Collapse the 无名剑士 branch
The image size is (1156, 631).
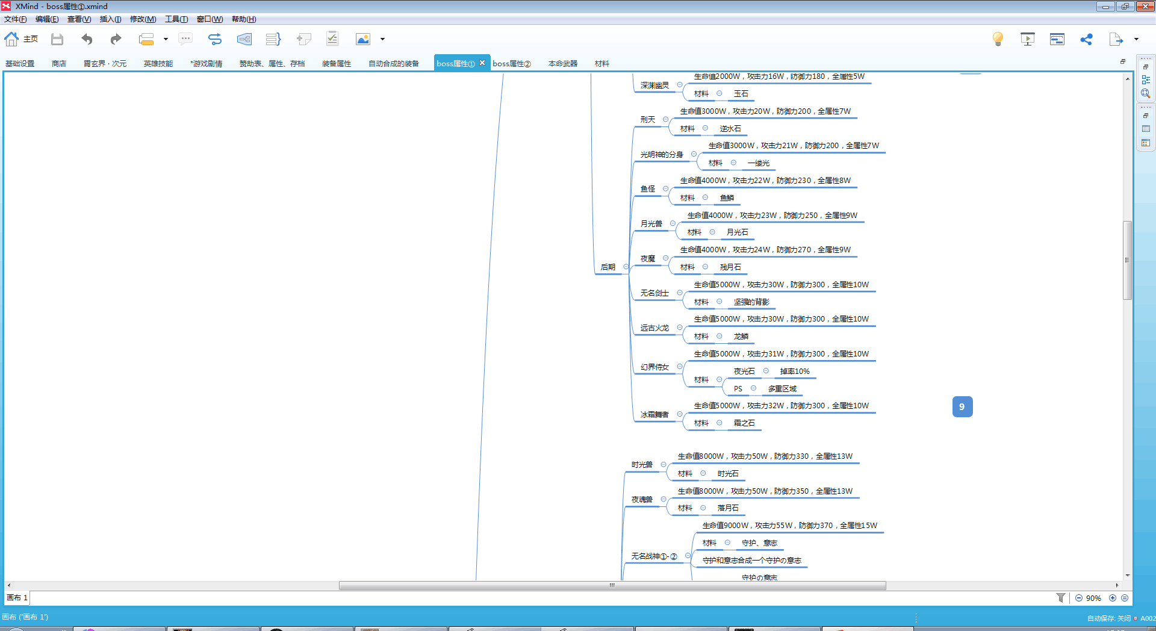coord(680,293)
